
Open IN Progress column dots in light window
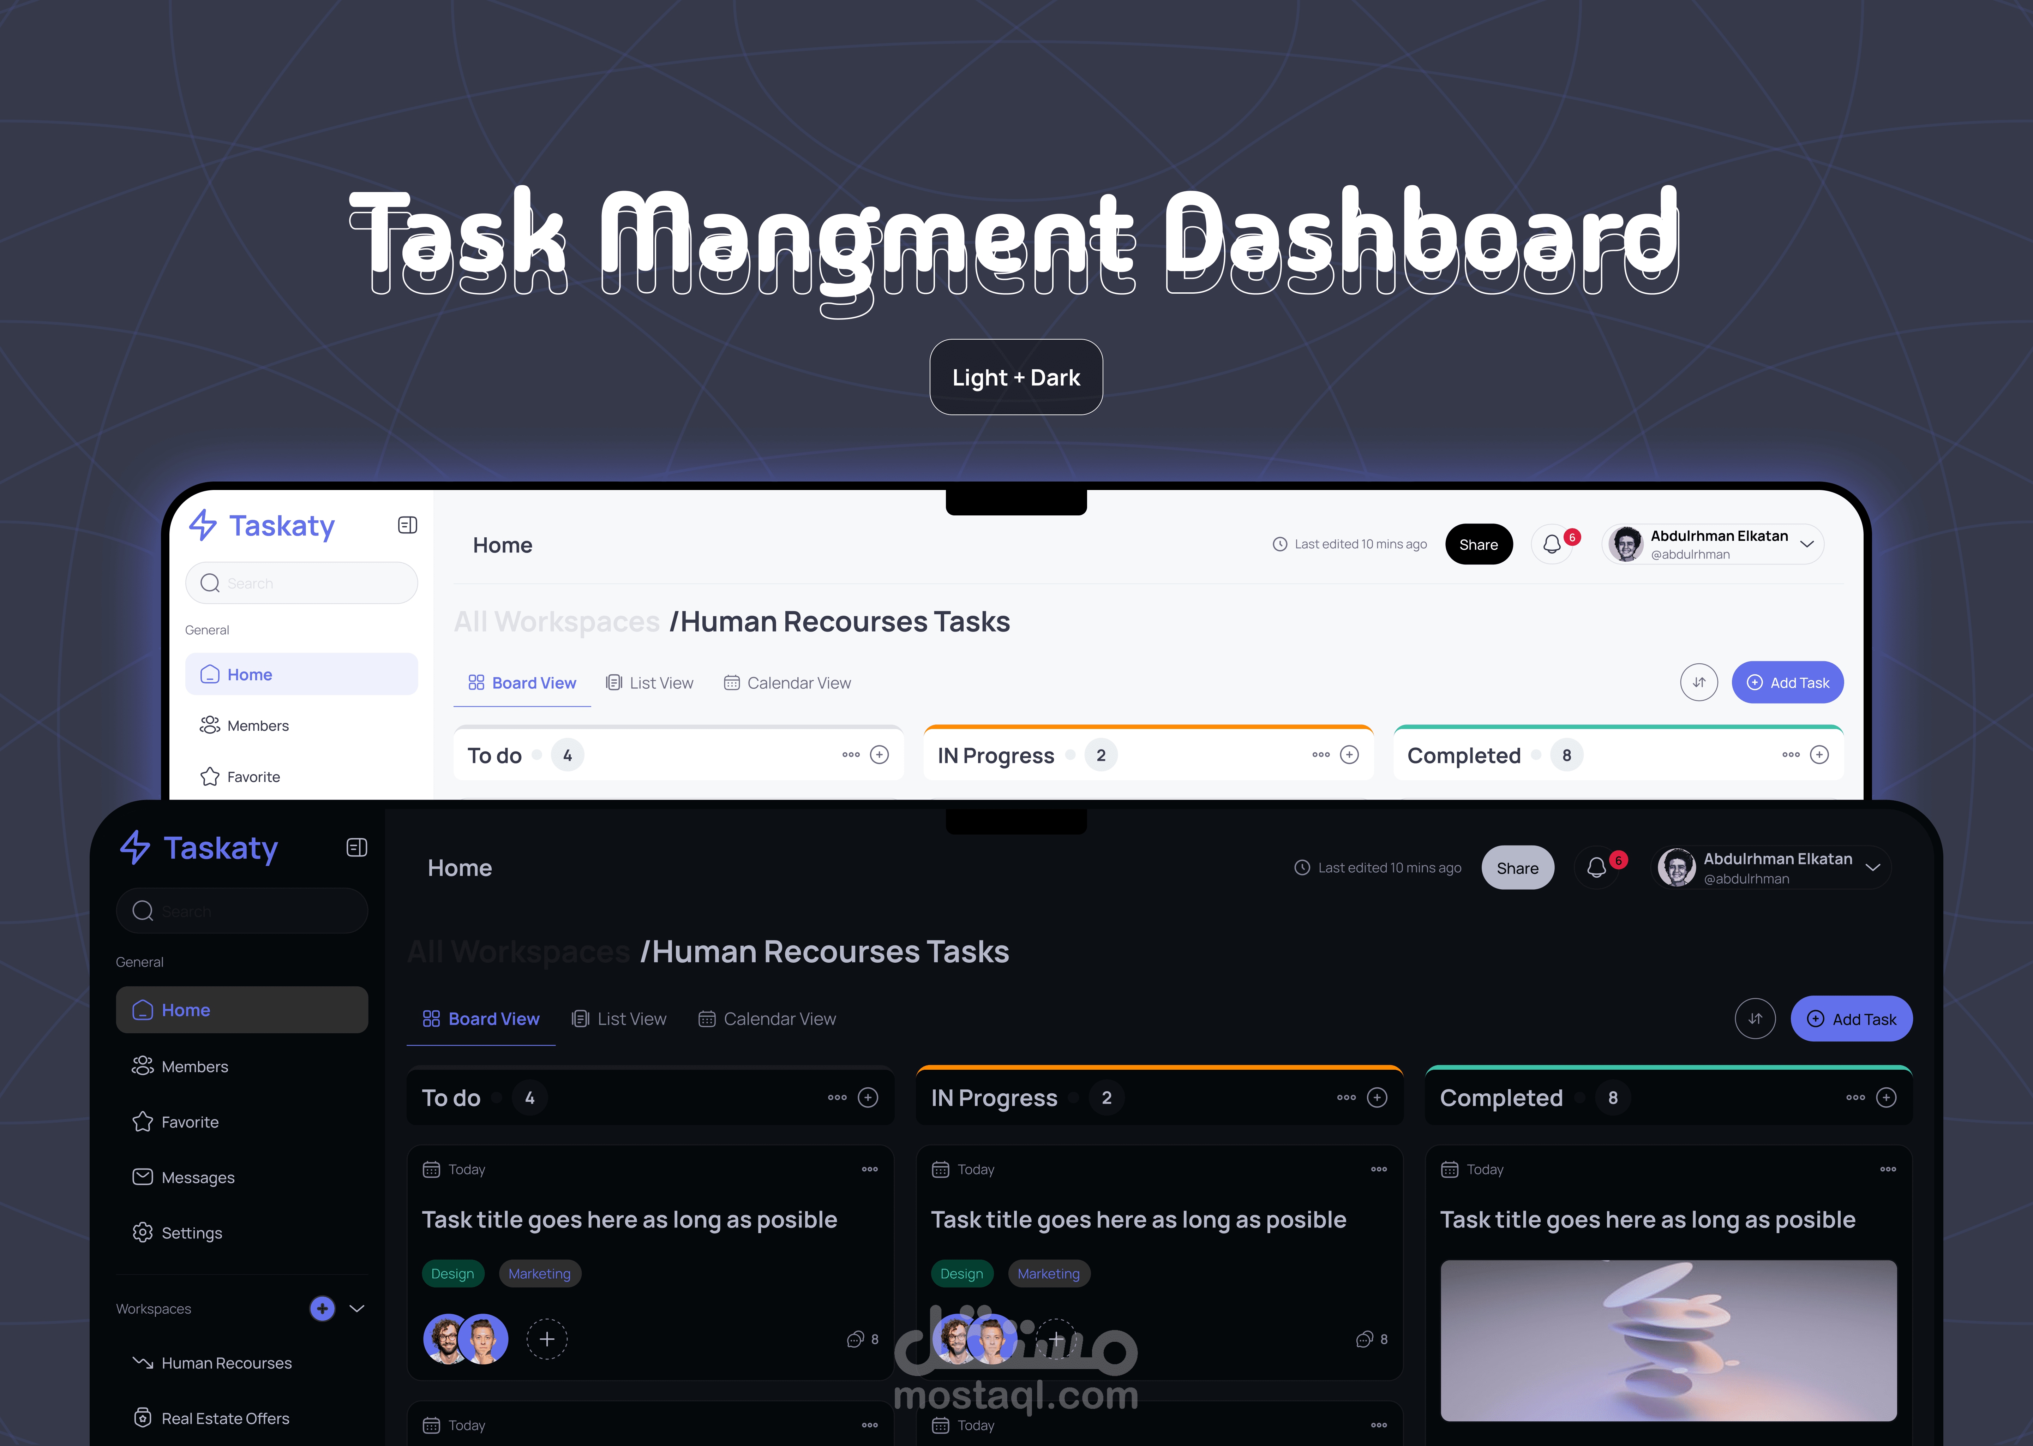(1321, 755)
